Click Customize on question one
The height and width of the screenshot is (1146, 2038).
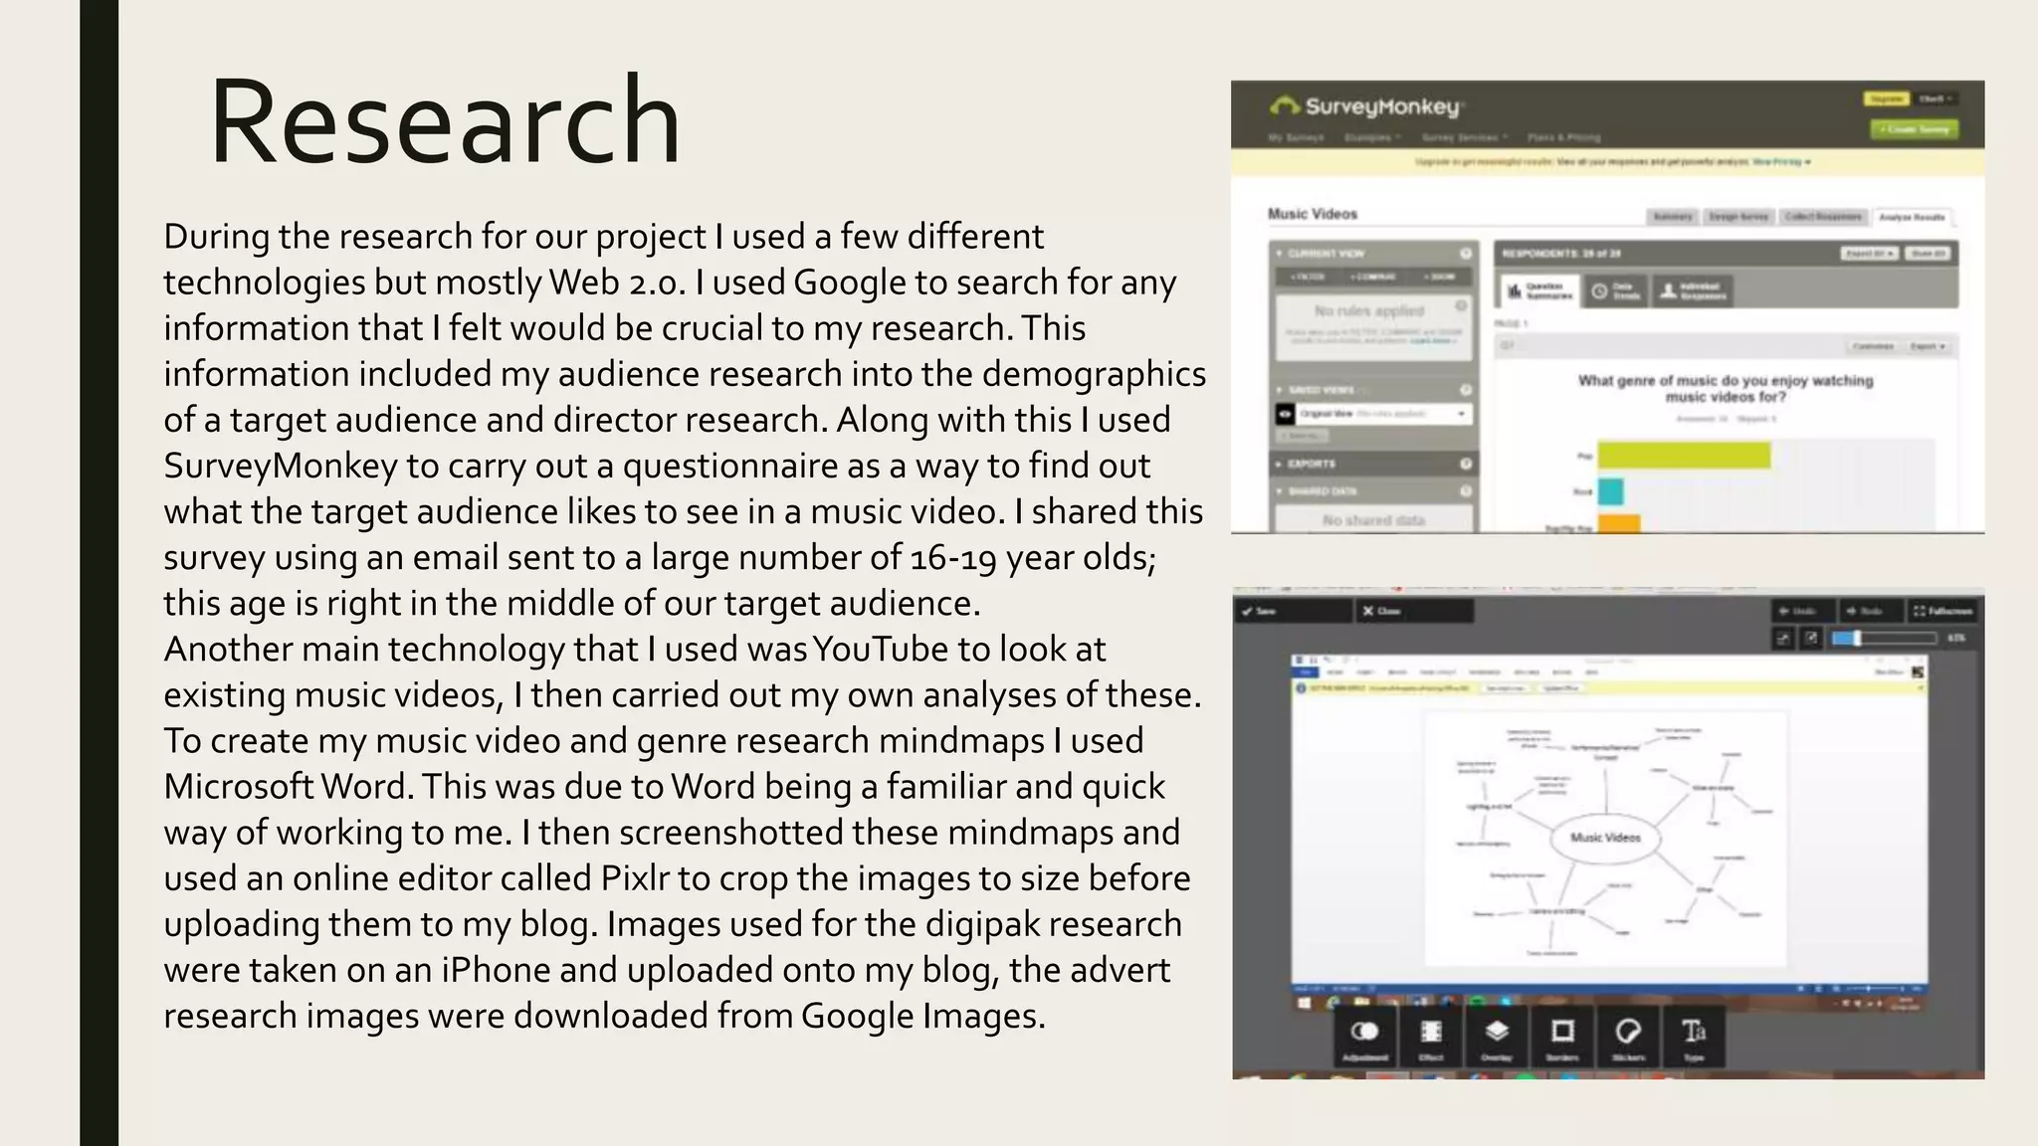tap(1873, 346)
